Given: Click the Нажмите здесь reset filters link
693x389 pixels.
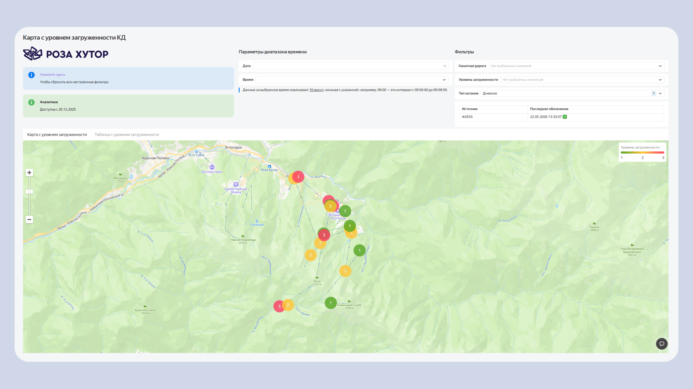Looking at the screenshot, I should click(x=53, y=75).
